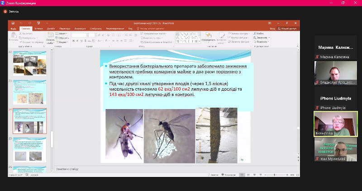Viewport: 362px width, 191px height.
Task: Click Общий доступ share button
Action: (x=287, y=29)
